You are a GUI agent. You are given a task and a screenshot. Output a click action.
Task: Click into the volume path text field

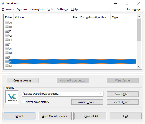(x=61, y=94)
